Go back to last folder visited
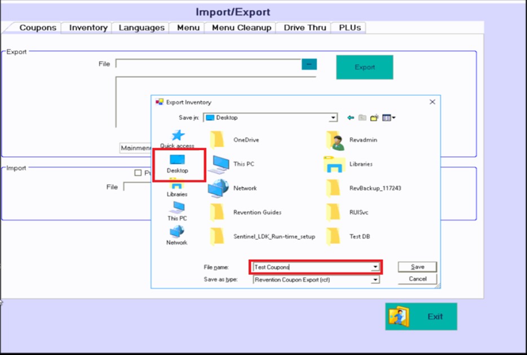Viewport: 527px width, 355px height. click(x=351, y=118)
